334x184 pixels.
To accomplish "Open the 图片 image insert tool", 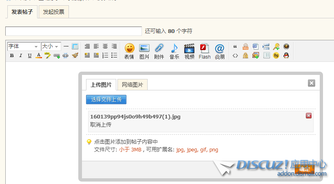I will (x=144, y=51).
